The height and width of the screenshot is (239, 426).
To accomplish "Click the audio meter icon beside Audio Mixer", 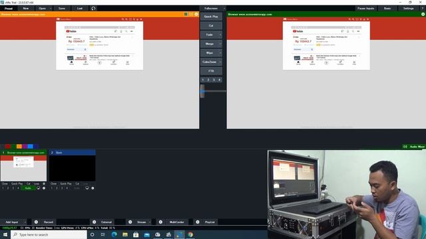I will click(405, 147).
